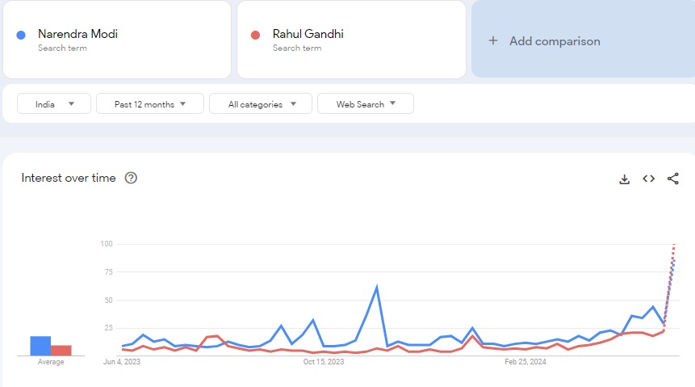Open help icon beside Interest over time
Image resolution: width=695 pixels, height=387 pixels.
click(131, 178)
